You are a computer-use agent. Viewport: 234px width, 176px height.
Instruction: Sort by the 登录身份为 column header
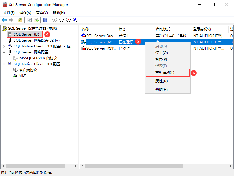[210, 29]
